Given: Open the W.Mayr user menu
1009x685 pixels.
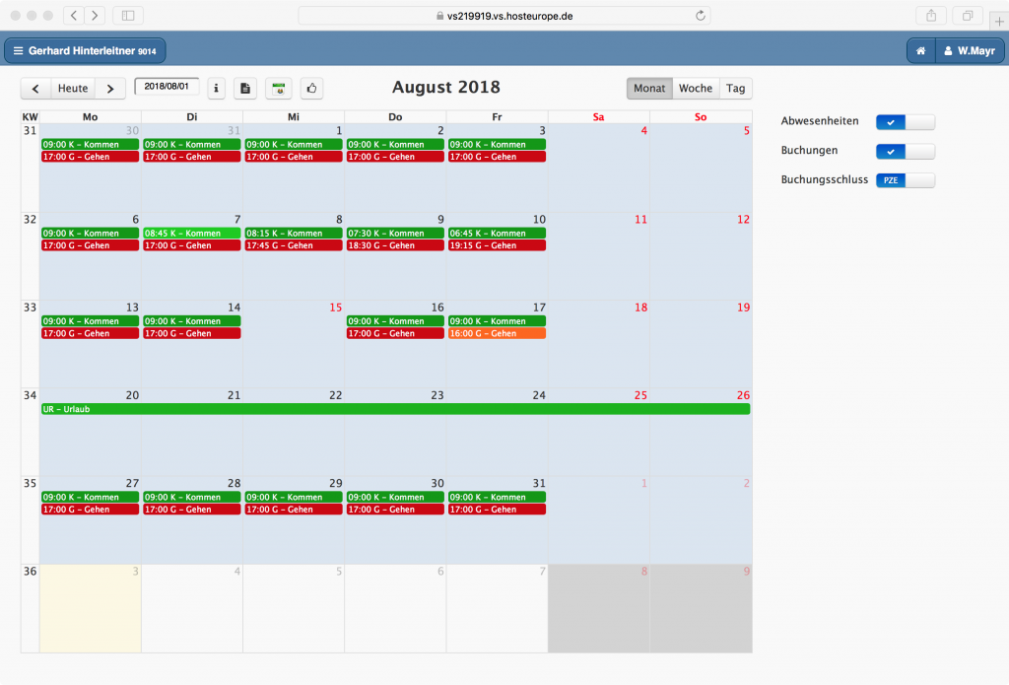Looking at the screenshot, I should tap(970, 49).
